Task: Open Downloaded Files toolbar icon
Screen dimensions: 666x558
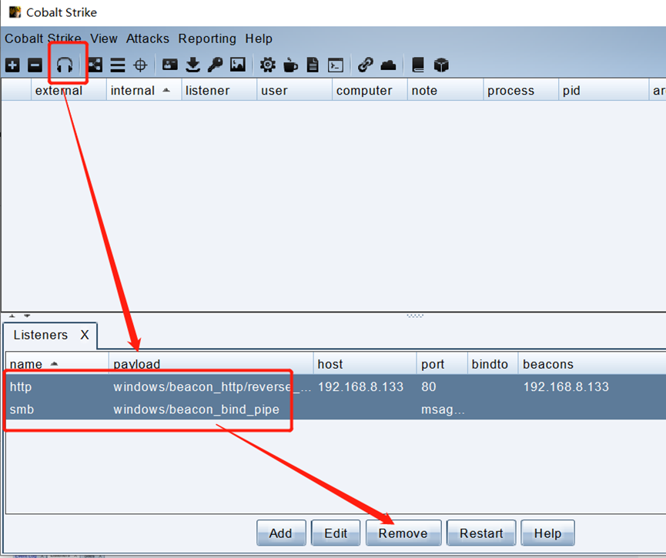Action: [x=192, y=65]
